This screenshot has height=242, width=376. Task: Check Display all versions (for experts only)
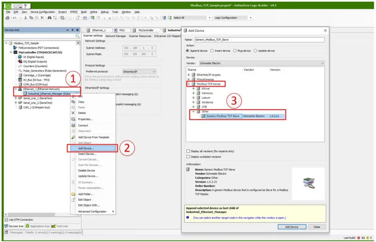(188, 151)
